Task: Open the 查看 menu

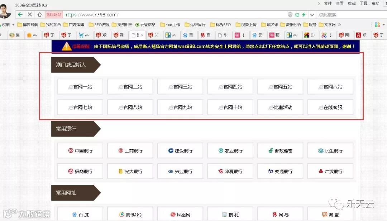Action: 340,3
